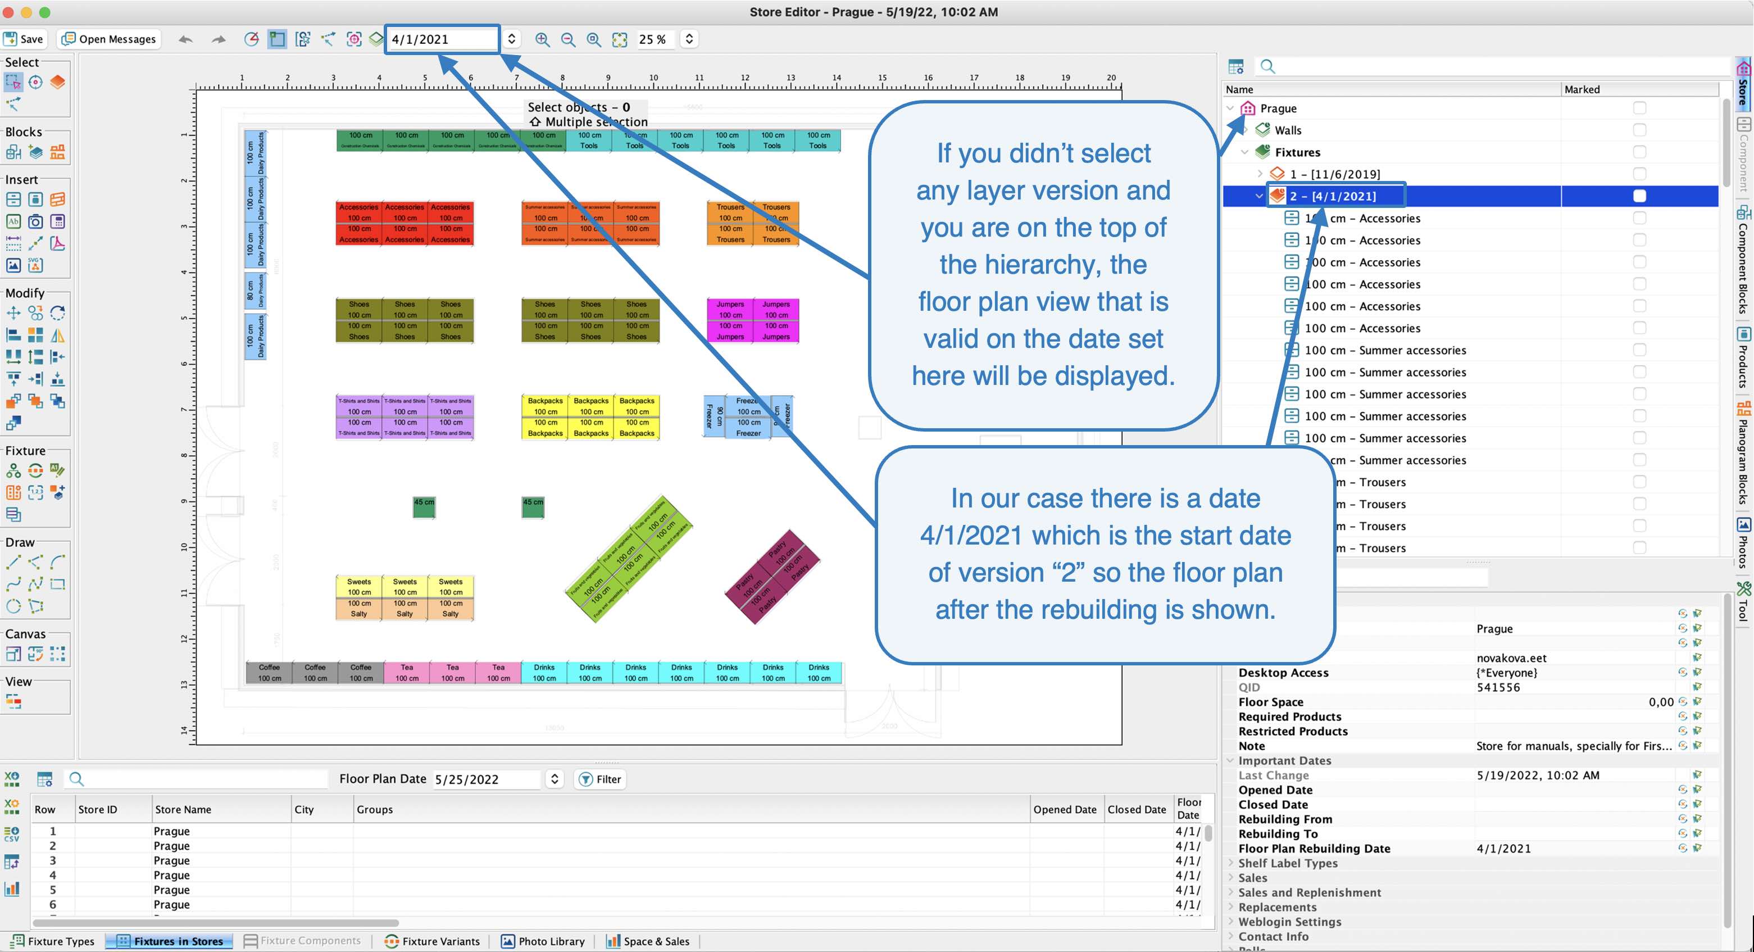The height and width of the screenshot is (952, 1754).
Task: Check the Marked box of first Summer accessories row
Action: click(1639, 350)
